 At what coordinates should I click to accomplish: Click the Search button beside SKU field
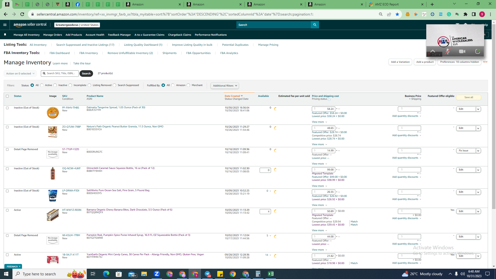click(x=86, y=74)
